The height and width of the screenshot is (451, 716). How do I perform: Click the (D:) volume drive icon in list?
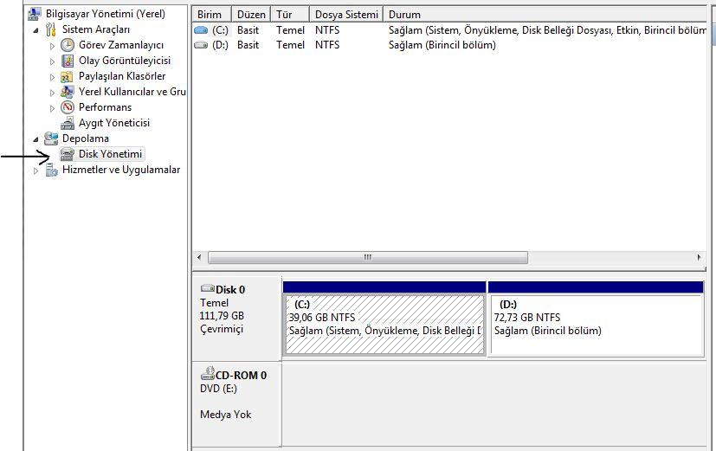201,45
